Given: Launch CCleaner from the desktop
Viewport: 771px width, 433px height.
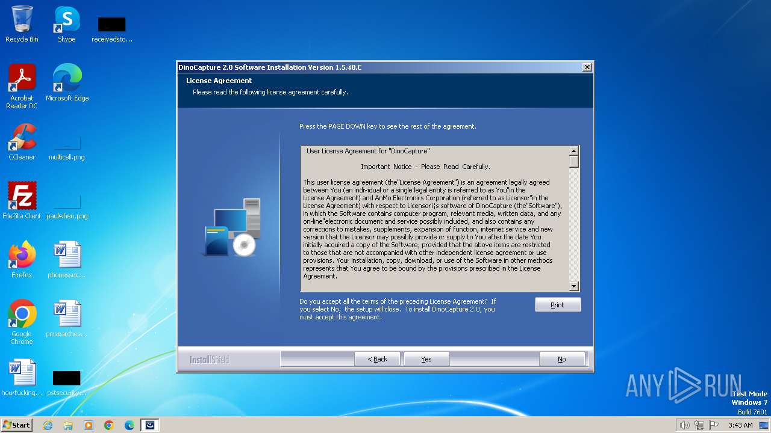Looking at the screenshot, I should tap(22, 142).
